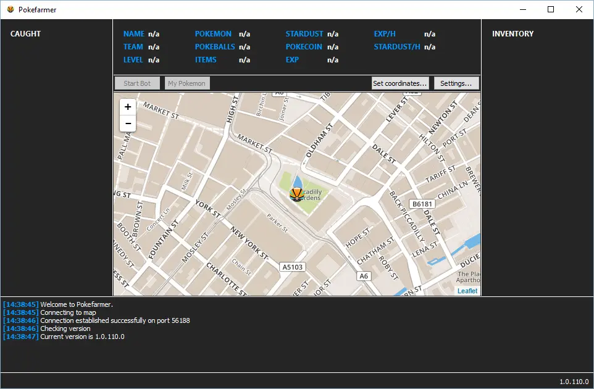Viewport: 594px width, 389px height.
Task: Click the A6 road badge on map
Action: [364, 276]
